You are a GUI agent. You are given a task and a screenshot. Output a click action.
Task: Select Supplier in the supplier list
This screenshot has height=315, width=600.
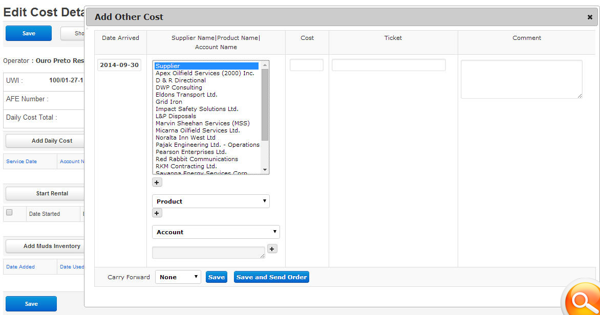tap(207, 66)
